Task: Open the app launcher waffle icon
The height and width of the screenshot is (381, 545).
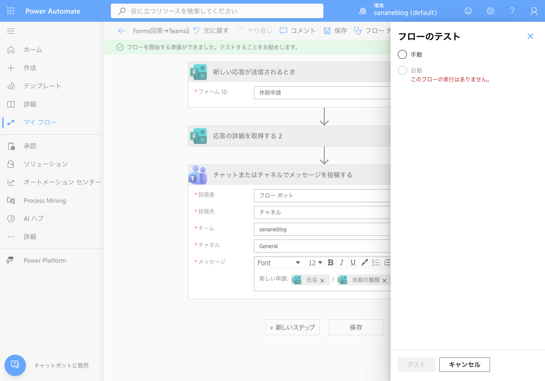Action: click(x=11, y=11)
